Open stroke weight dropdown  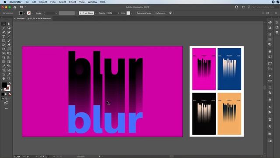click(56, 13)
